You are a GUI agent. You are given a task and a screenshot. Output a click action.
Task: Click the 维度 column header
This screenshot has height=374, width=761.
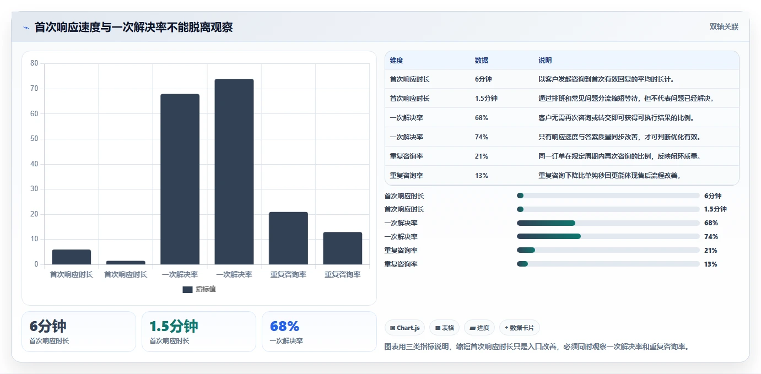396,61
